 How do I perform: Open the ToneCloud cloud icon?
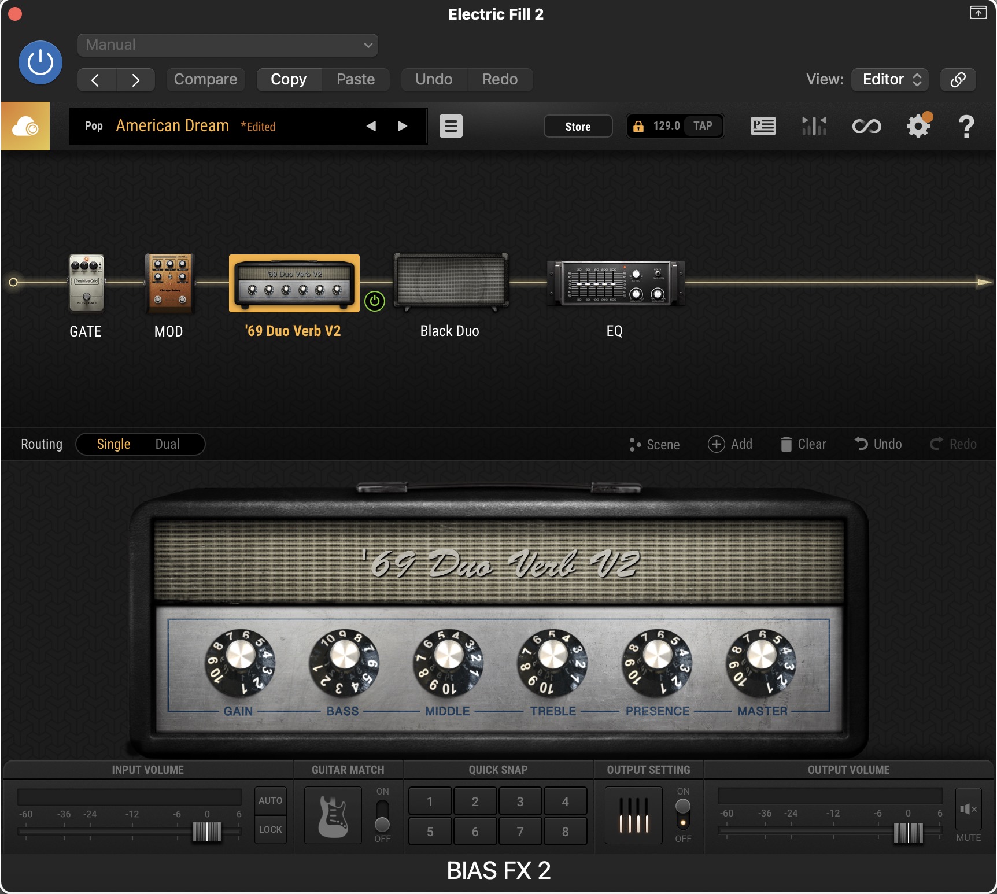click(x=25, y=126)
